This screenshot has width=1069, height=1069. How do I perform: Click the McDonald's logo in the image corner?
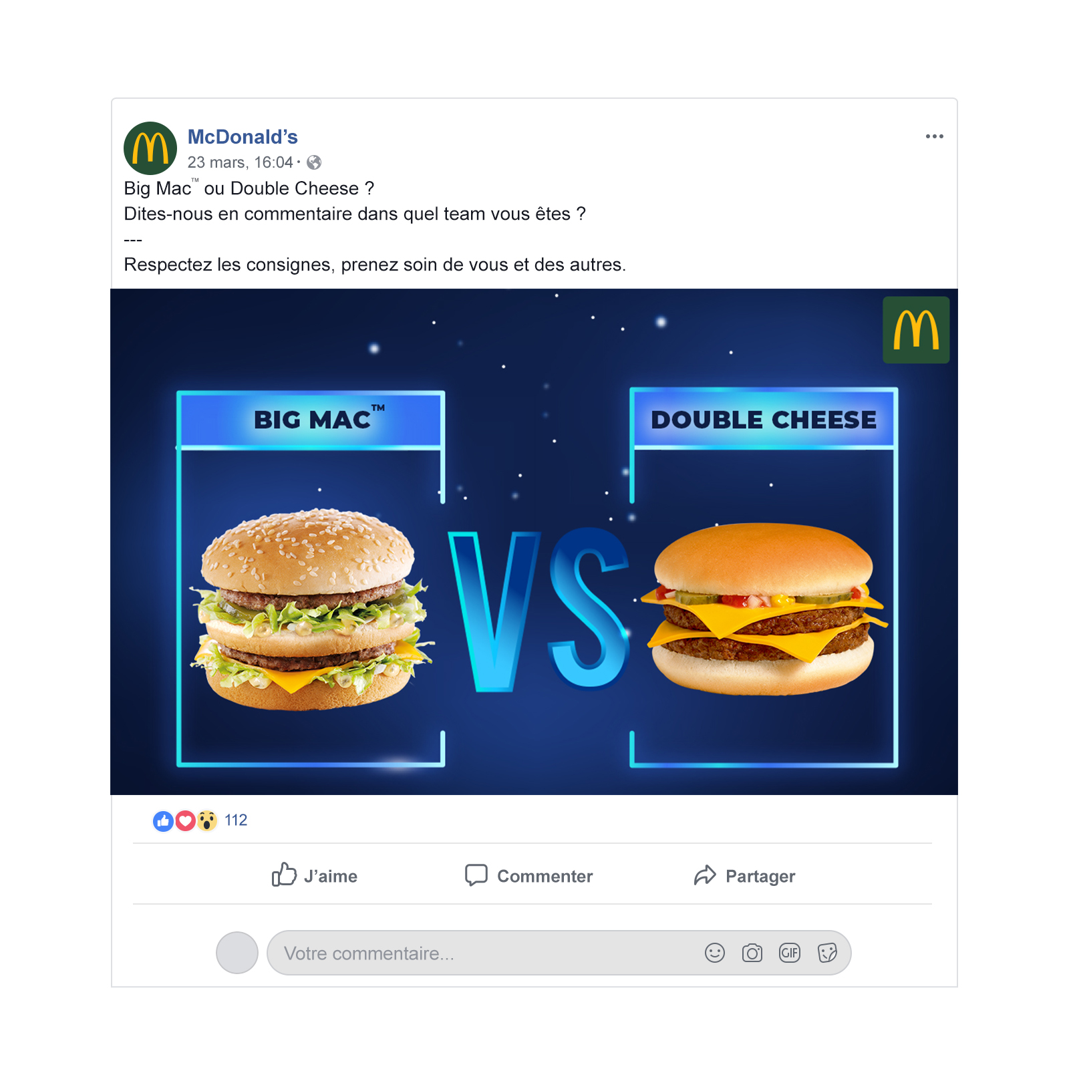916,330
